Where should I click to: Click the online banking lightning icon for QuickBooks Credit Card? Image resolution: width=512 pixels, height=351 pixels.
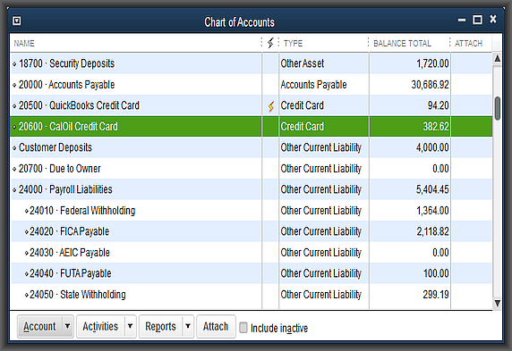271,106
